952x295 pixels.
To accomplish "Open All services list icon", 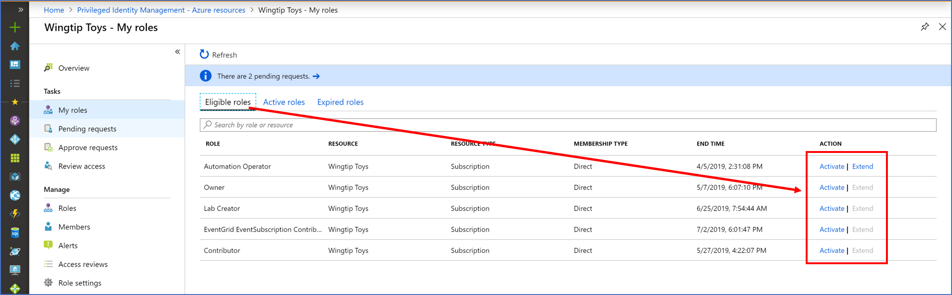I will coord(15,83).
